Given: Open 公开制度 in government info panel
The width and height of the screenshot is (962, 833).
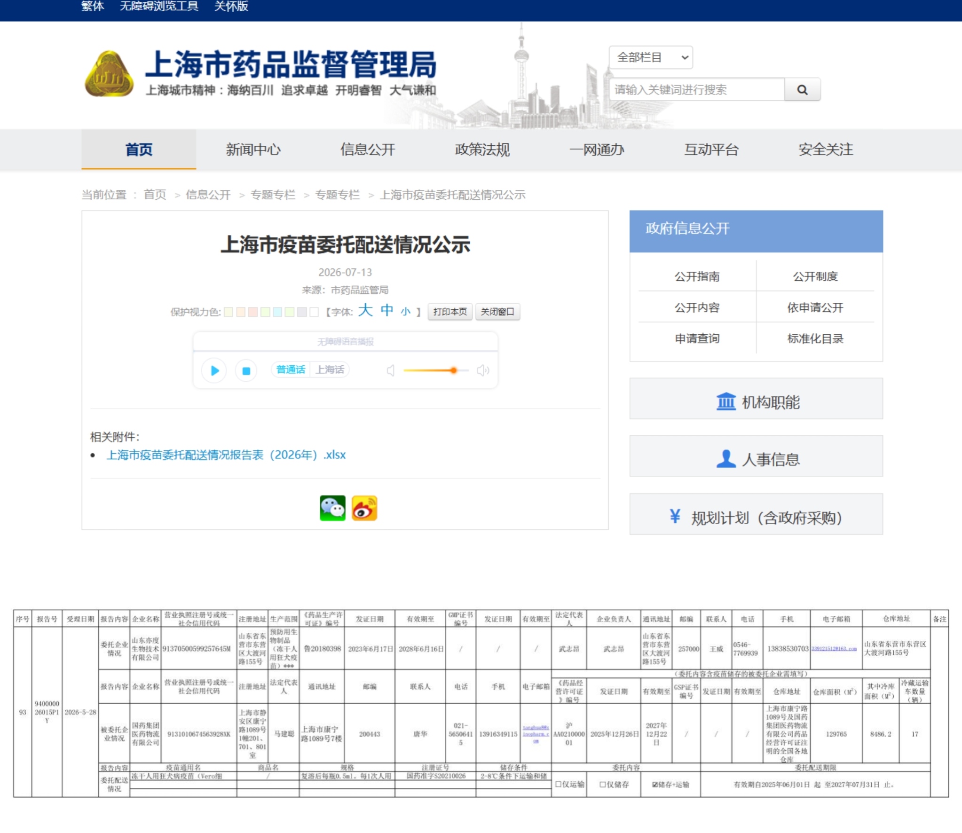Looking at the screenshot, I should coord(815,276).
